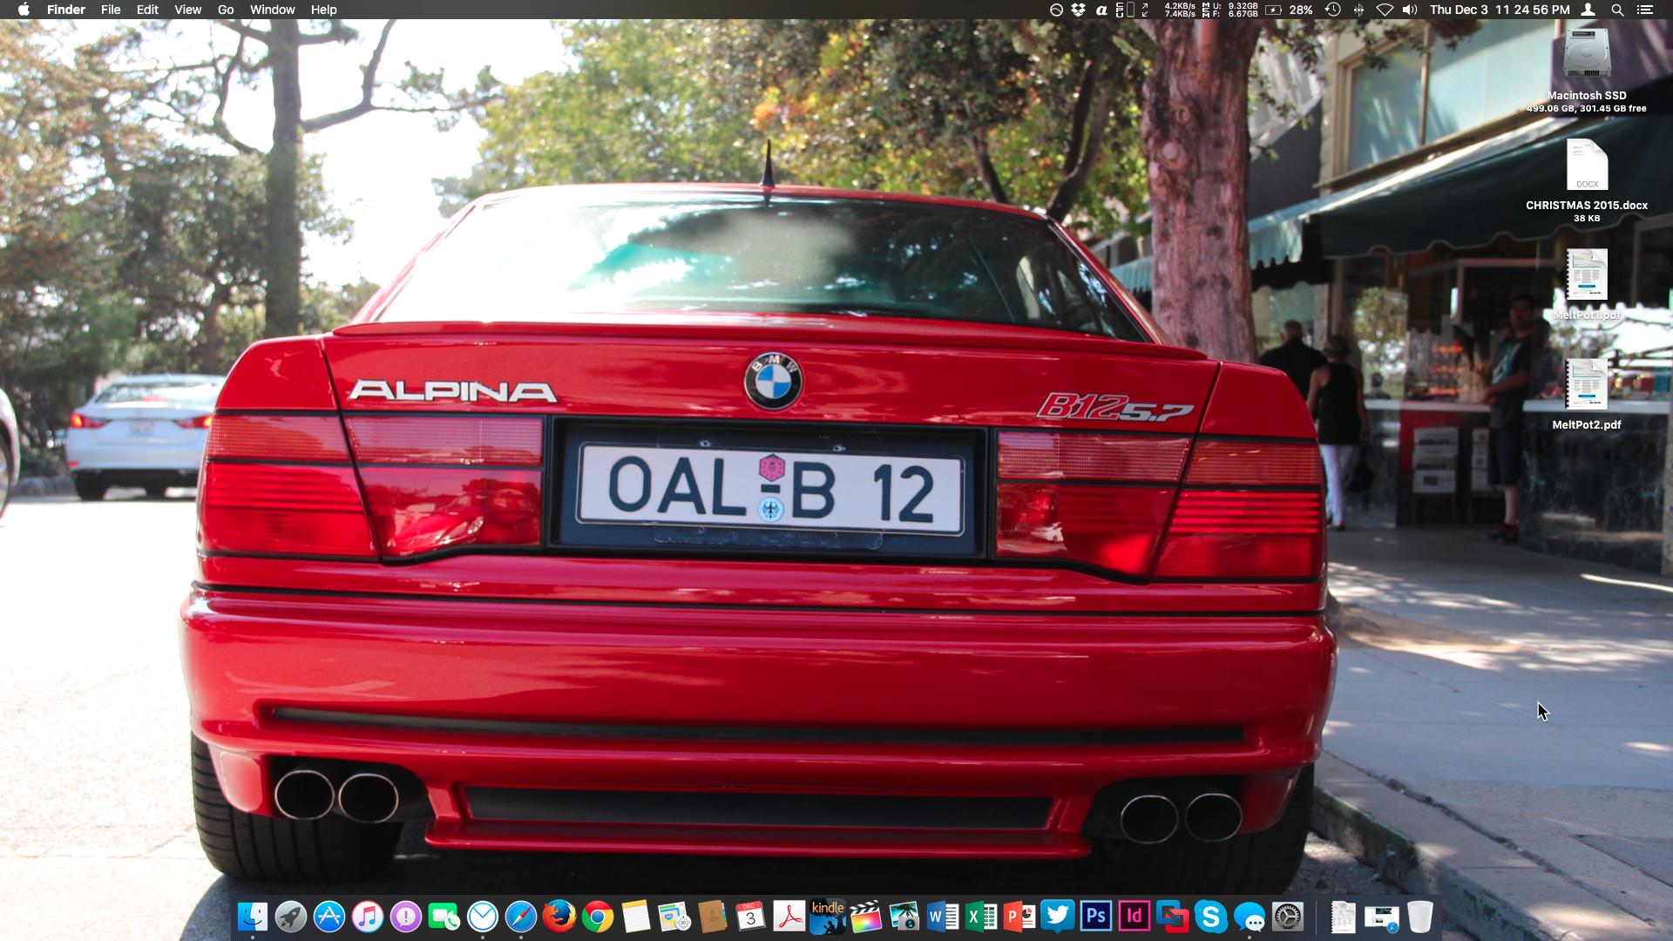Screen dimensions: 1673x941
Task: Launch Microsoft Excel from Dock
Action: [x=981, y=917]
